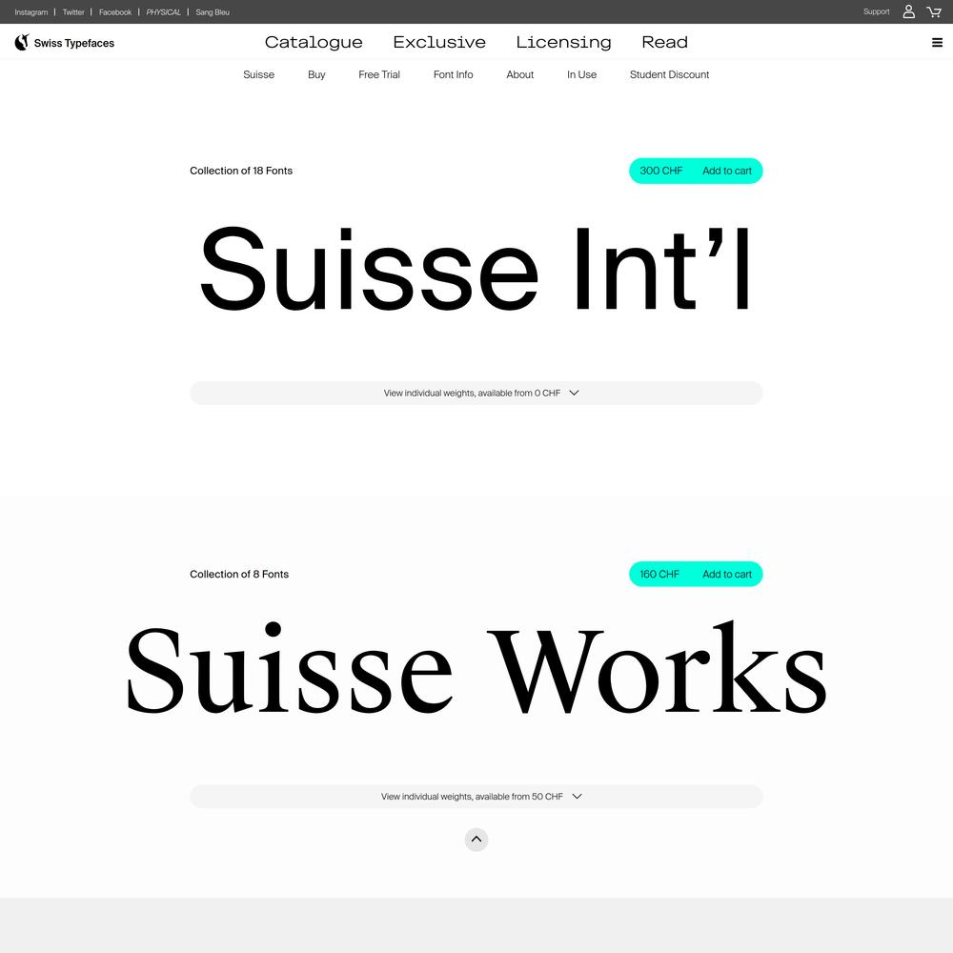Image resolution: width=953 pixels, height=953 pixels.
Task: Select the Suisse sub-navigation tab
Action: point(259,74)
